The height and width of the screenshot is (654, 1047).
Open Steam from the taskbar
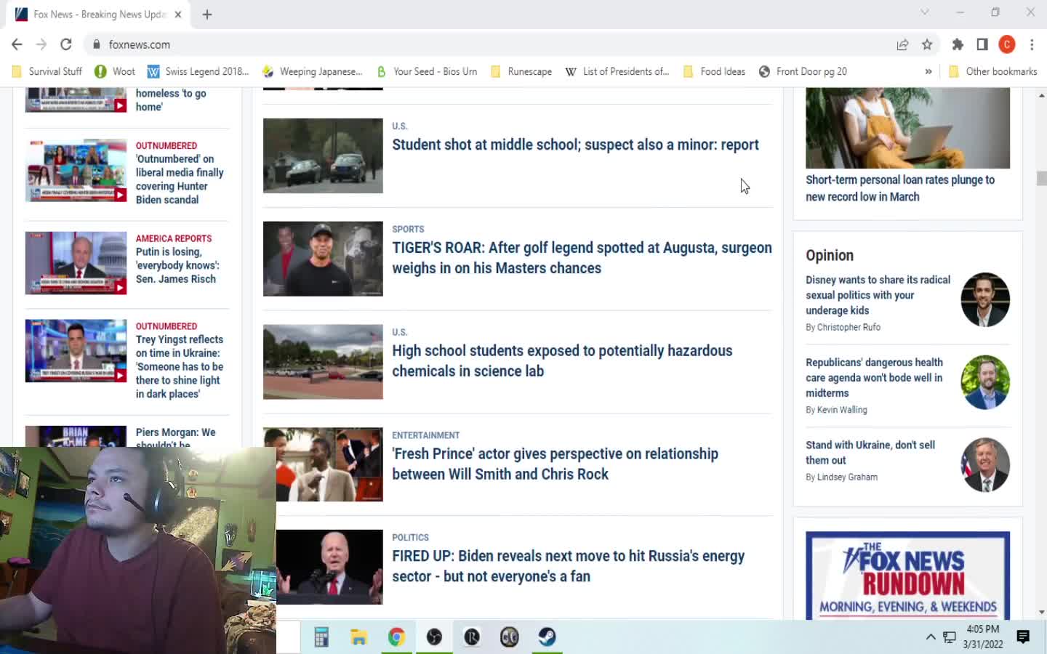[x=547, y=637]
